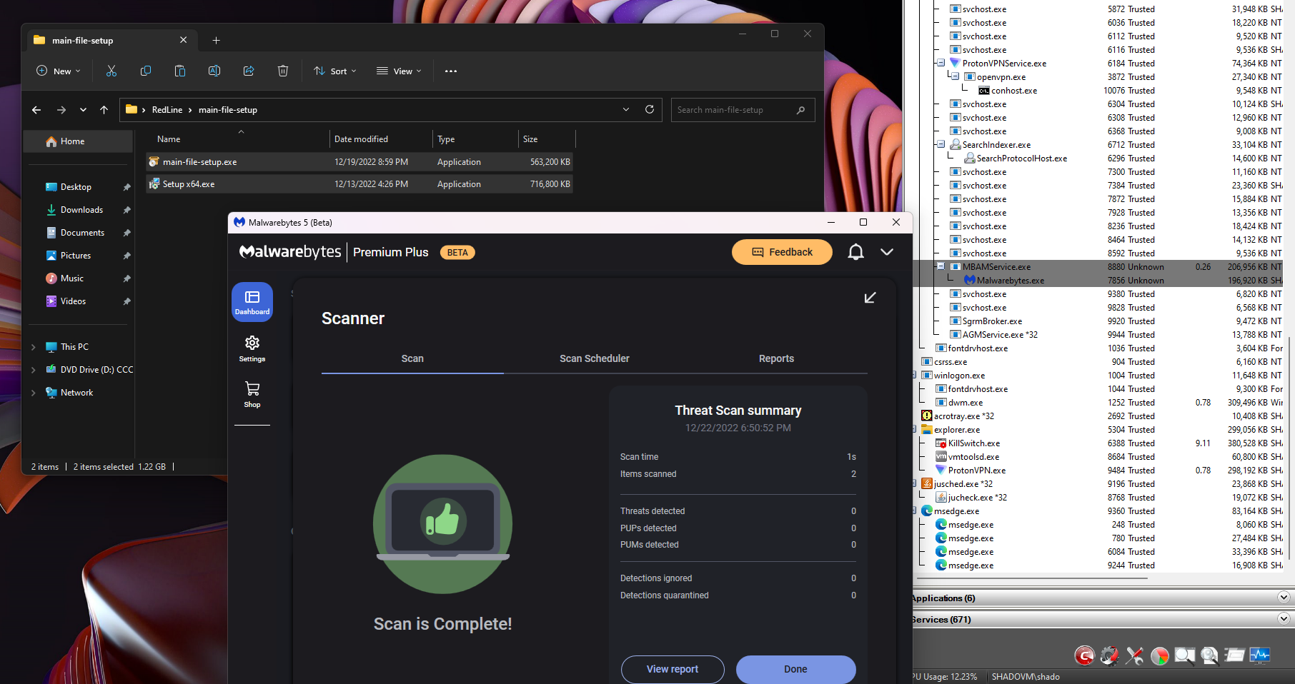1295x684 pixels.
Task: Open Malwarebytes Settings gear icon
Action: tap(252, 348)
